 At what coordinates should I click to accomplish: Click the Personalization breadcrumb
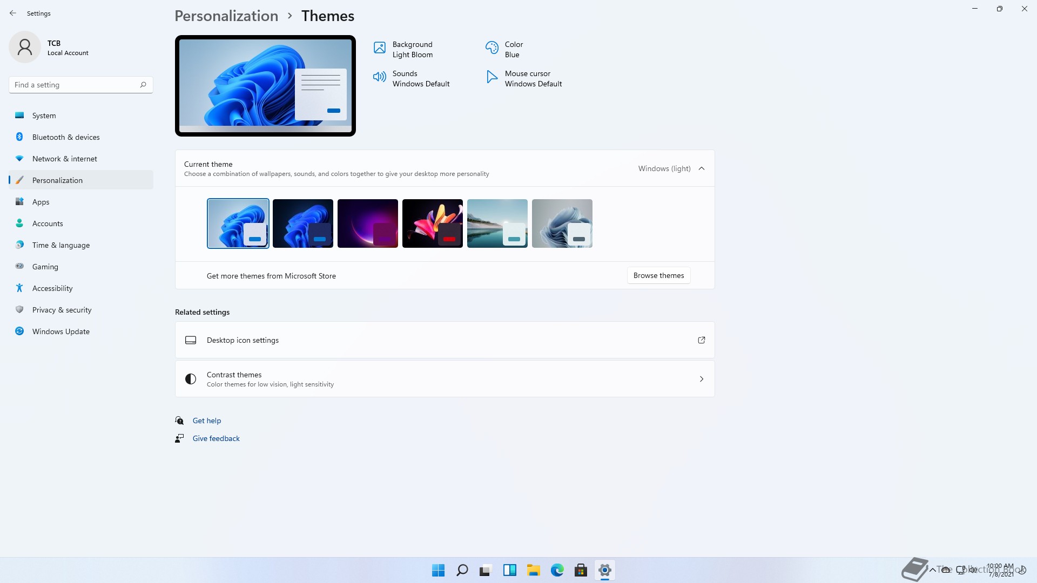pyautogui.click(x=226, y=16)
